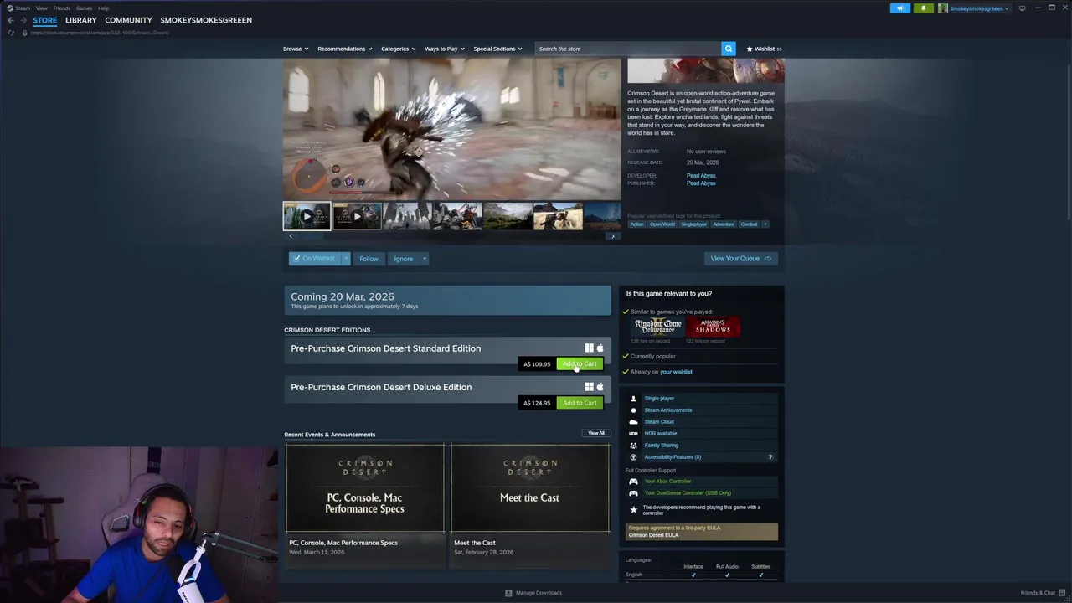Click the Windows icon on Standard Edition
Screen dimensions: 1072x603
pos(589,348)
